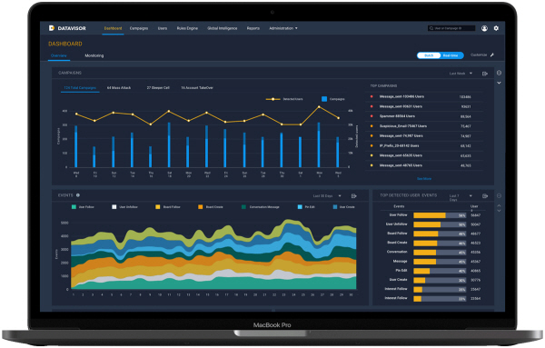Image resolution: width=545 pixels, height=348 pixels.
Task: Export the Campaigns panel data
Action: 485,74
